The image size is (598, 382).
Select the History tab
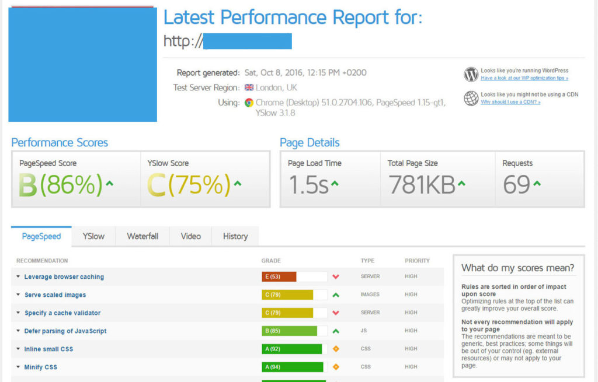pyautogui.click(x=235, y=236)
